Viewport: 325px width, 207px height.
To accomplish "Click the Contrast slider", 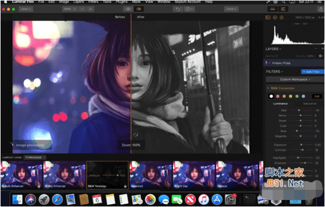I will click(301, 150).
